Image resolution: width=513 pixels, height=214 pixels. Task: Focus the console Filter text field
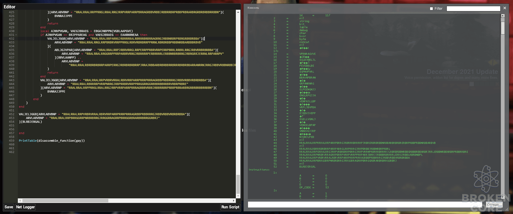pyautogui.click(x=473, y=9)
